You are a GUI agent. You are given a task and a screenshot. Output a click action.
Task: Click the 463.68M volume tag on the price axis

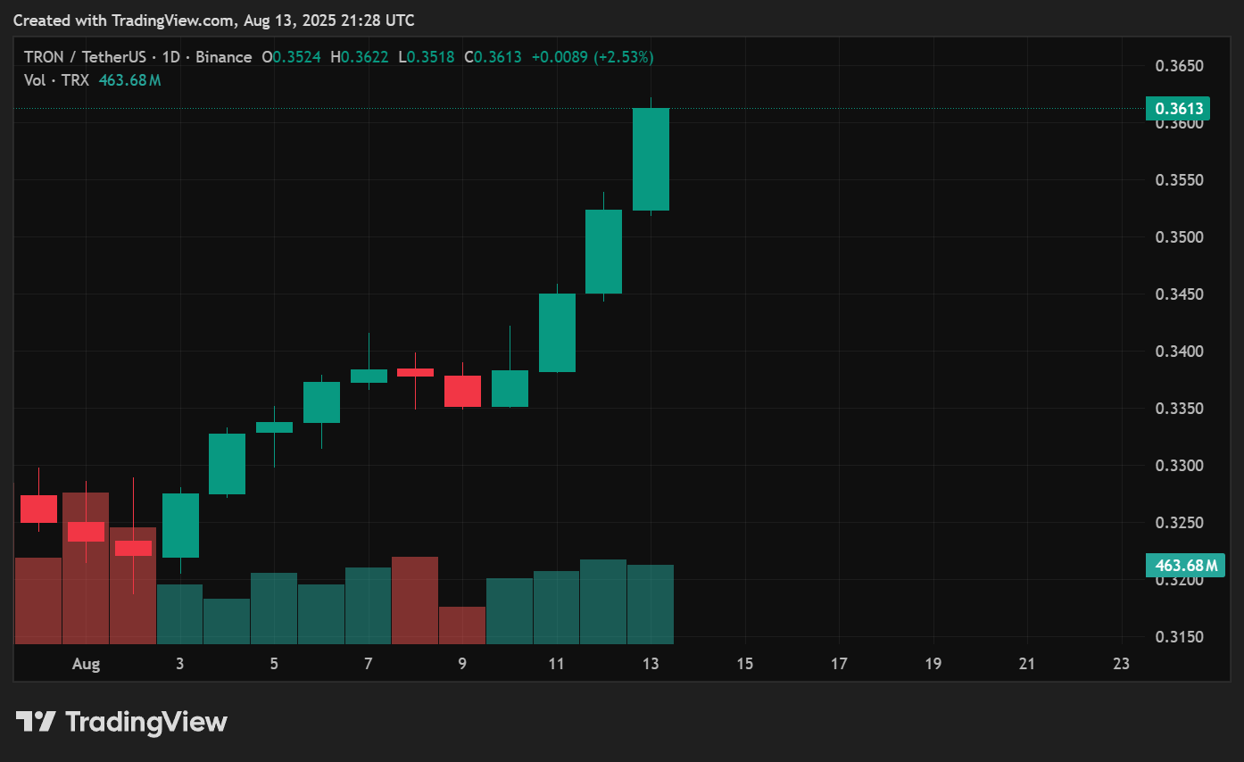[1184, 565]
